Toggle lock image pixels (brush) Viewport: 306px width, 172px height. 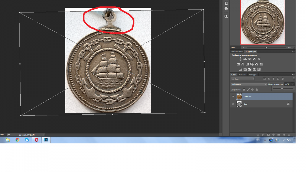(x=248, y=90)
